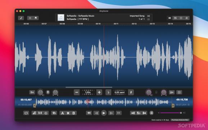Open the playlist queue icon below shuffle
Viewport: 208px width, 130px height.
pos(148,19)
